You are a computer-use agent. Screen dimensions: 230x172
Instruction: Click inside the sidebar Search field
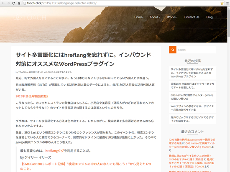click(x=196, y=50)
